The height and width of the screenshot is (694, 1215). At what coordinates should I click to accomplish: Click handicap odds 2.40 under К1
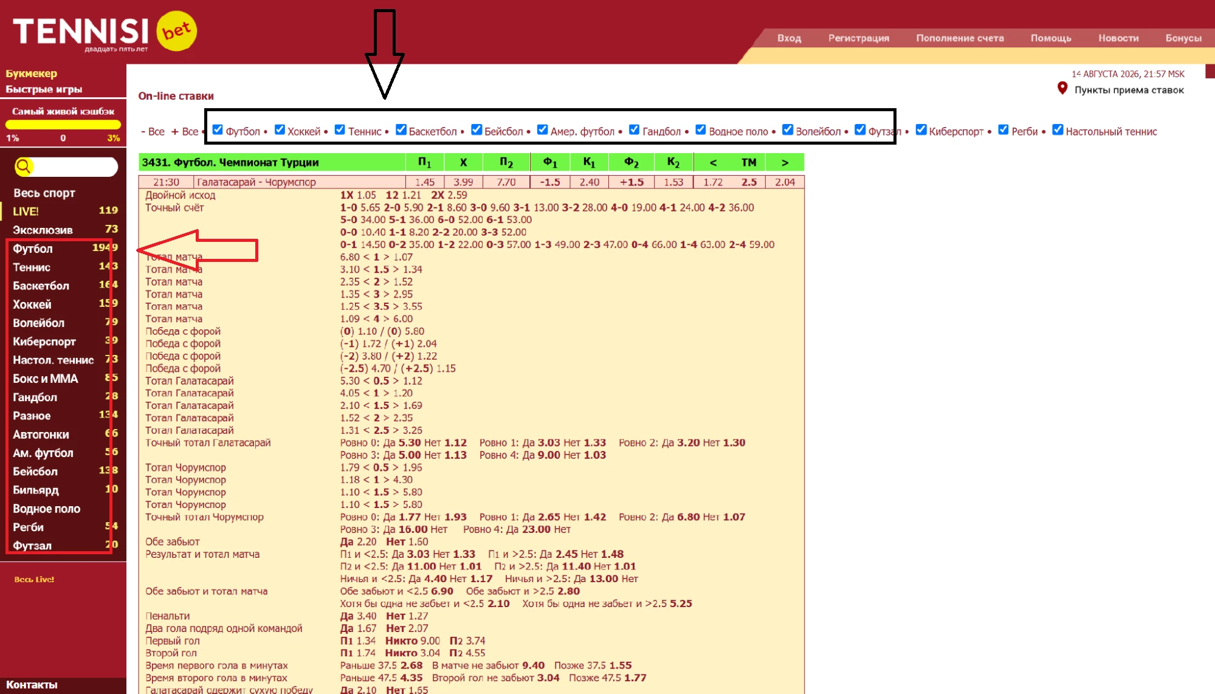coord(589,182)
